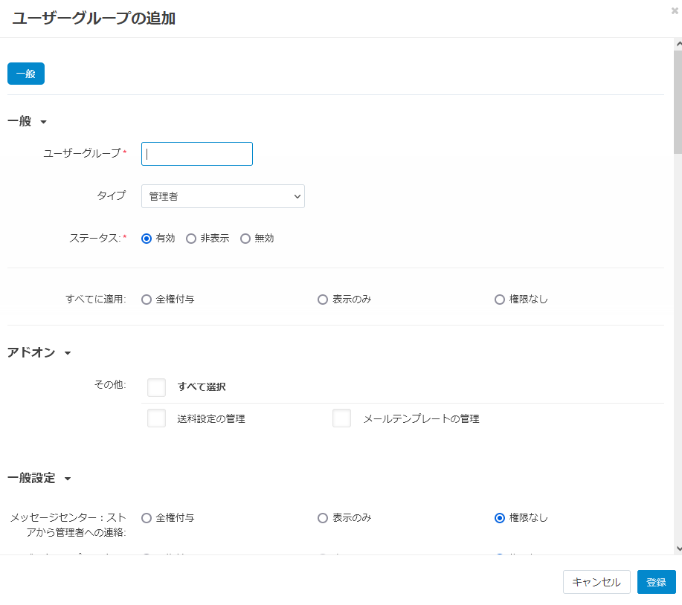Collapse the 一般設定 section
Viewport: 682px width, 605px height.
[39, 478]
